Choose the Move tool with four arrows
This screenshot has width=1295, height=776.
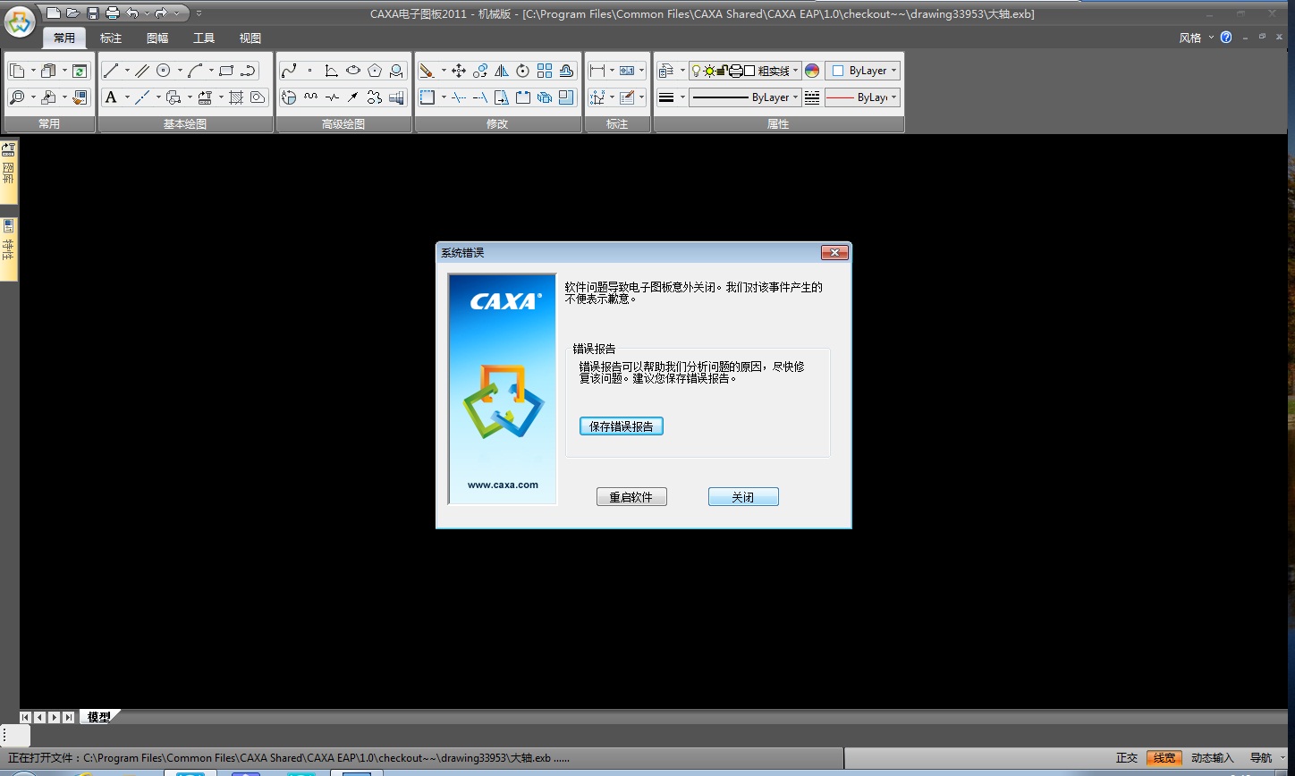tap(459, 71)
